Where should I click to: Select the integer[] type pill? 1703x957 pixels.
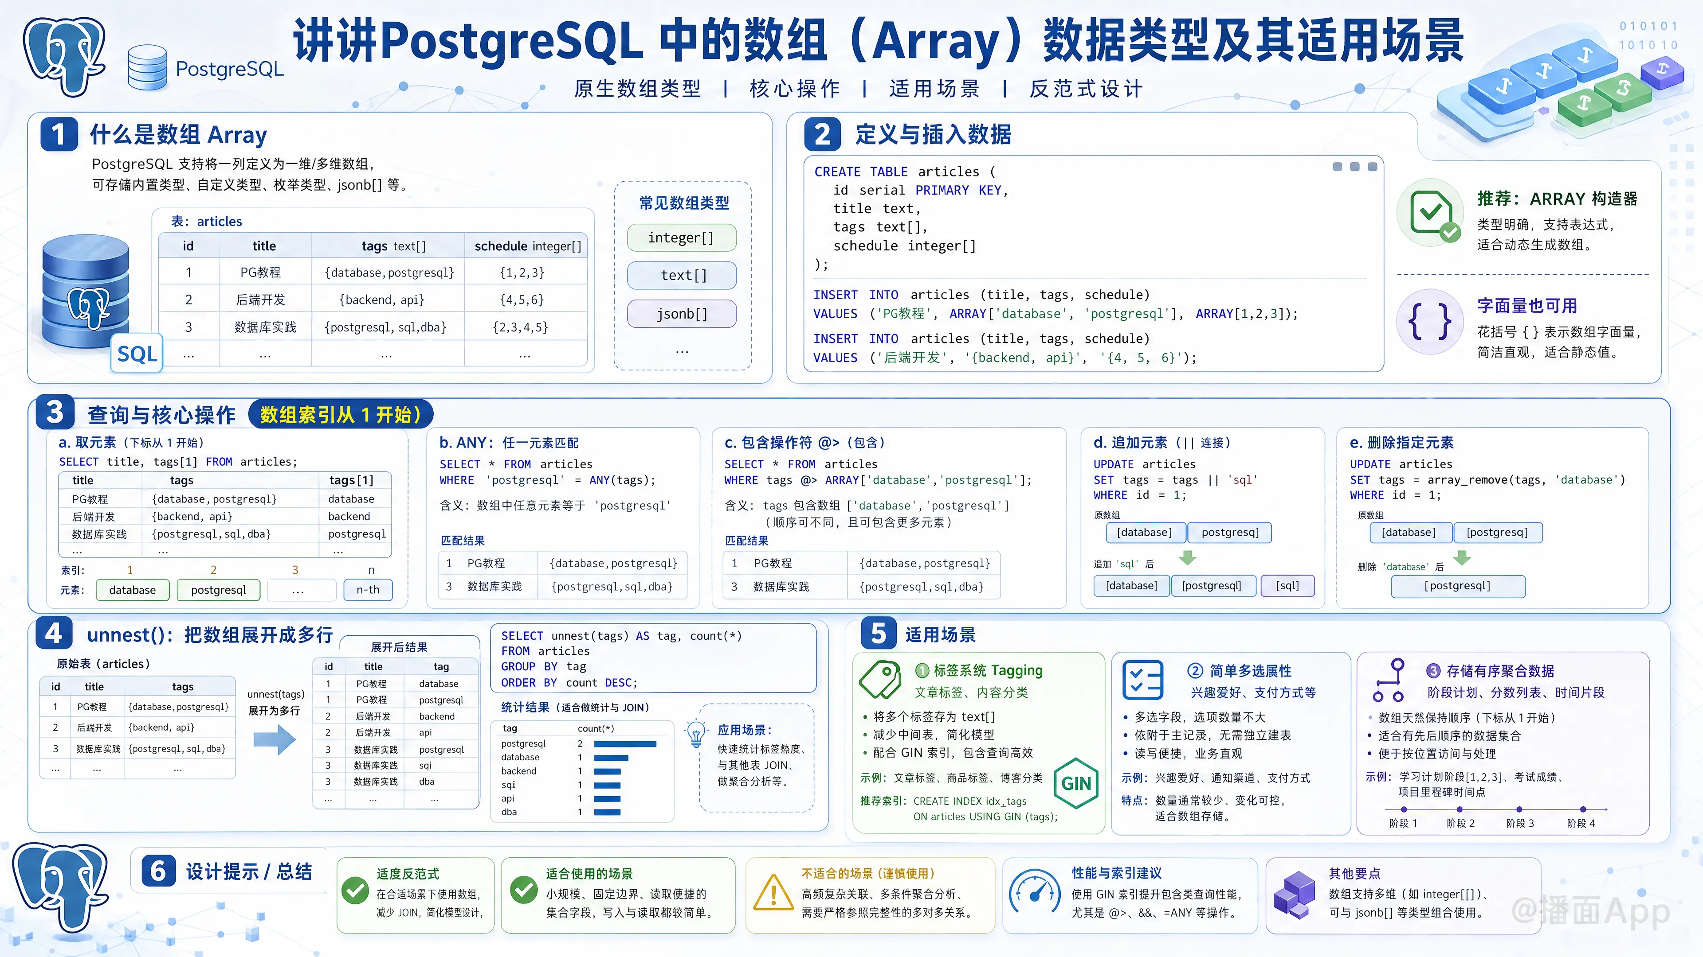[x=682, y=238]
